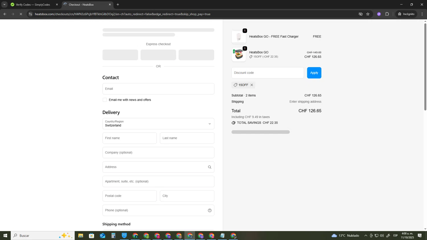Image resolution: width=427 pixels, height=240 pixels.
Task: Click the third-party cookies blocked eye icon
Action: pos(360,14)
